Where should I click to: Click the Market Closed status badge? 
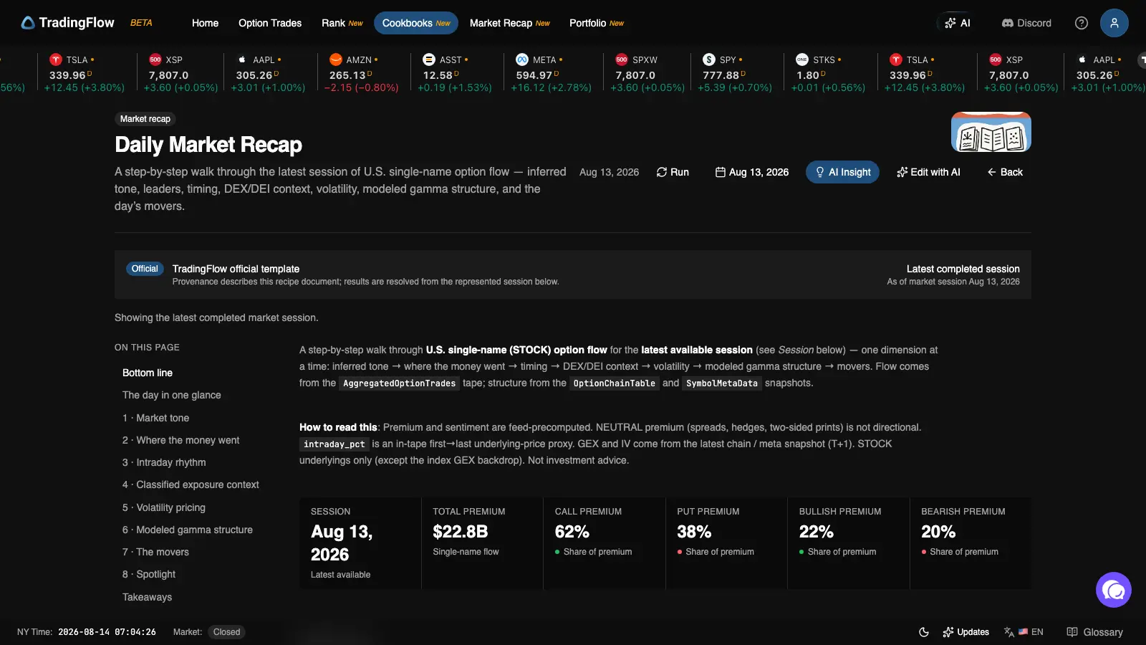tap(226, 632)
